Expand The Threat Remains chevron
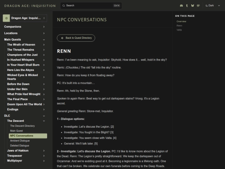 click(x=44, y=50)
